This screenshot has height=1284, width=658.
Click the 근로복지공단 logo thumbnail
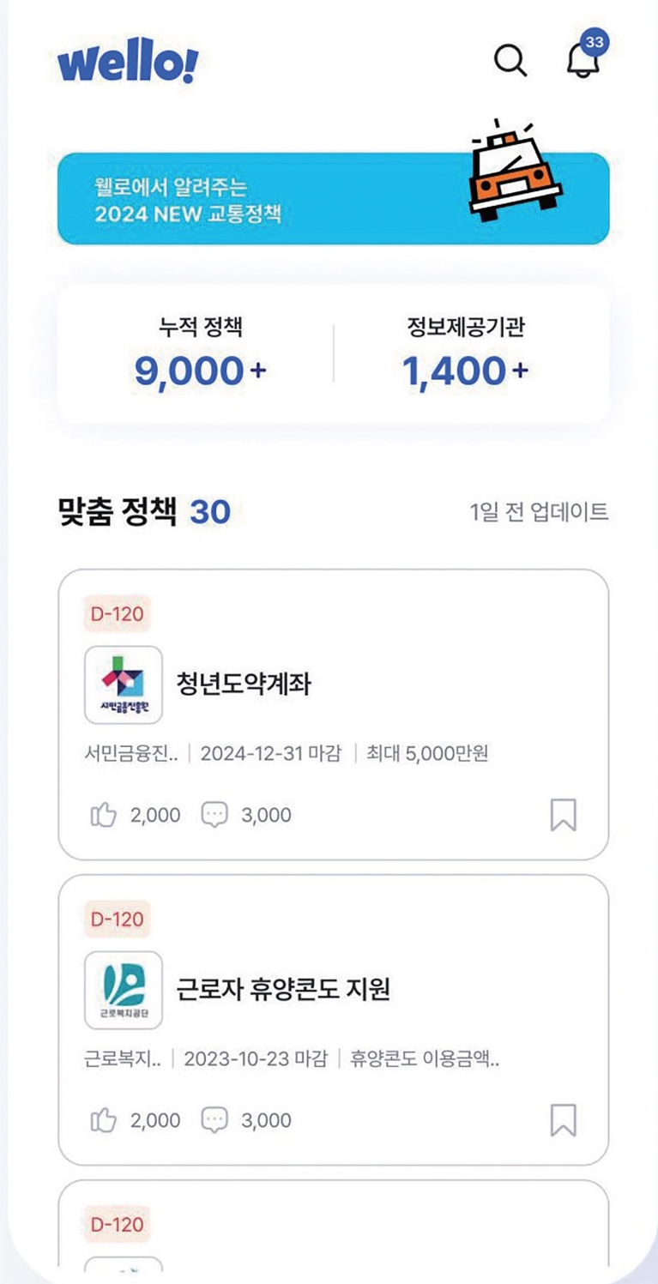(x=124, y=990)
